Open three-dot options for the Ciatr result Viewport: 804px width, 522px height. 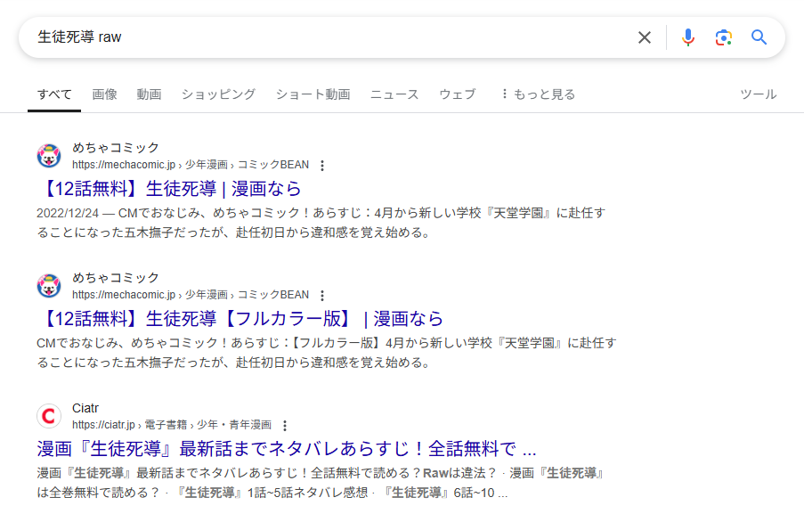(285, 425)
